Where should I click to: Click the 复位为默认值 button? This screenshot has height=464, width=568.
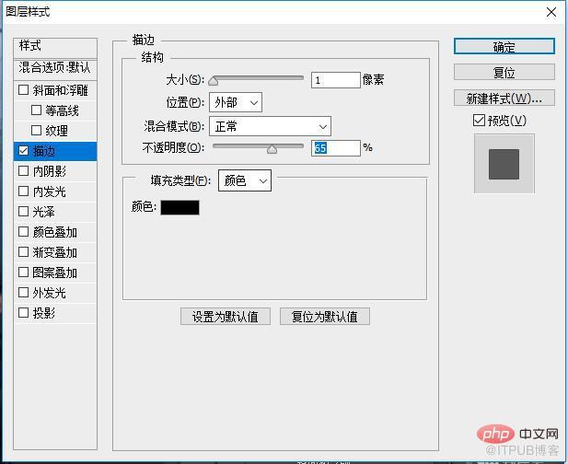[325, 317]
